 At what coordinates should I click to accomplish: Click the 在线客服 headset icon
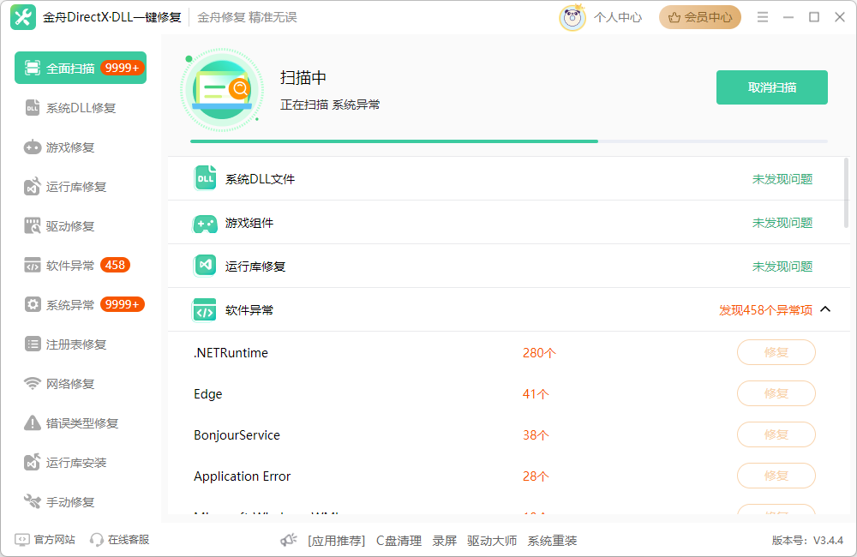97,540
